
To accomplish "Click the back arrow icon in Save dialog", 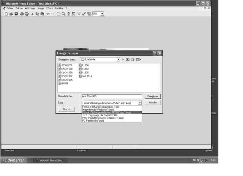I will point(123,59).
